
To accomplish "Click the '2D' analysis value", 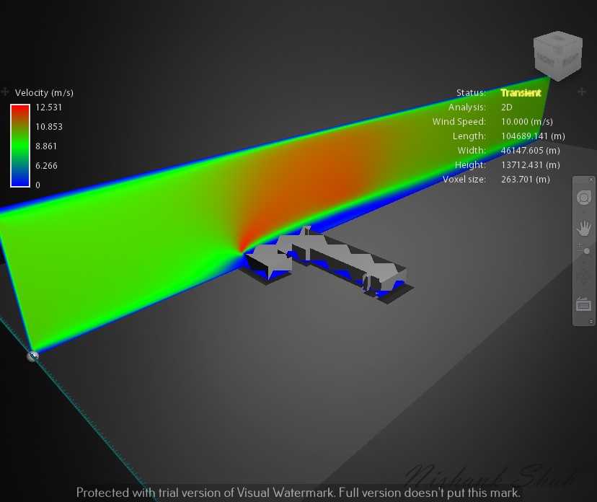I will point(507,107).
